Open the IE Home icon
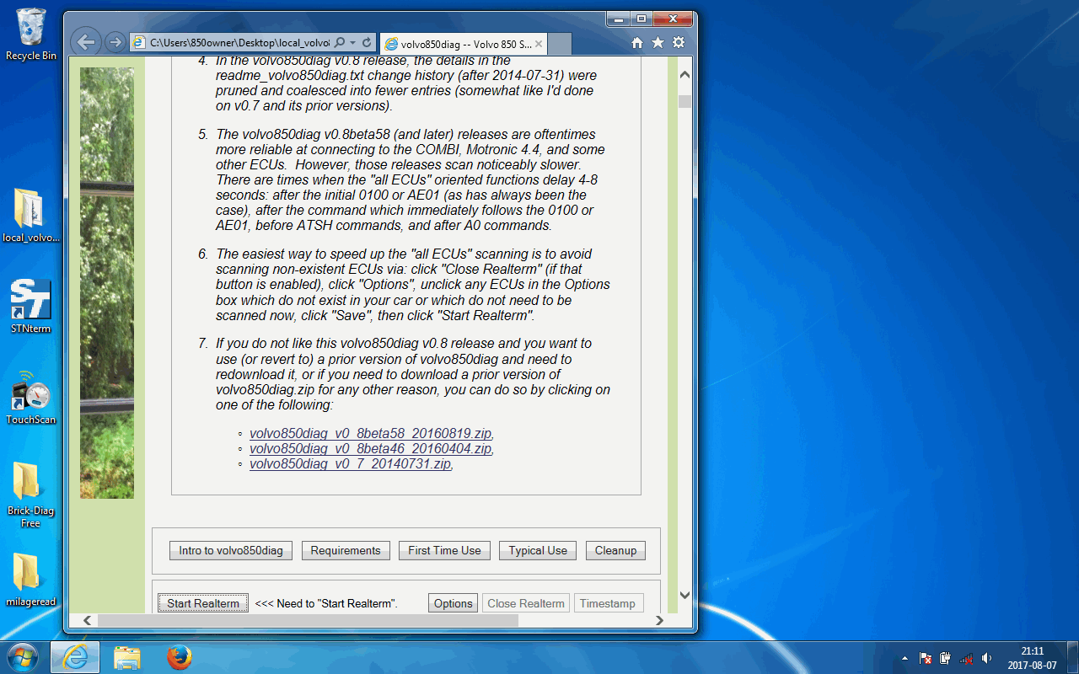The image size is (1079, 674). click(637, 43)
